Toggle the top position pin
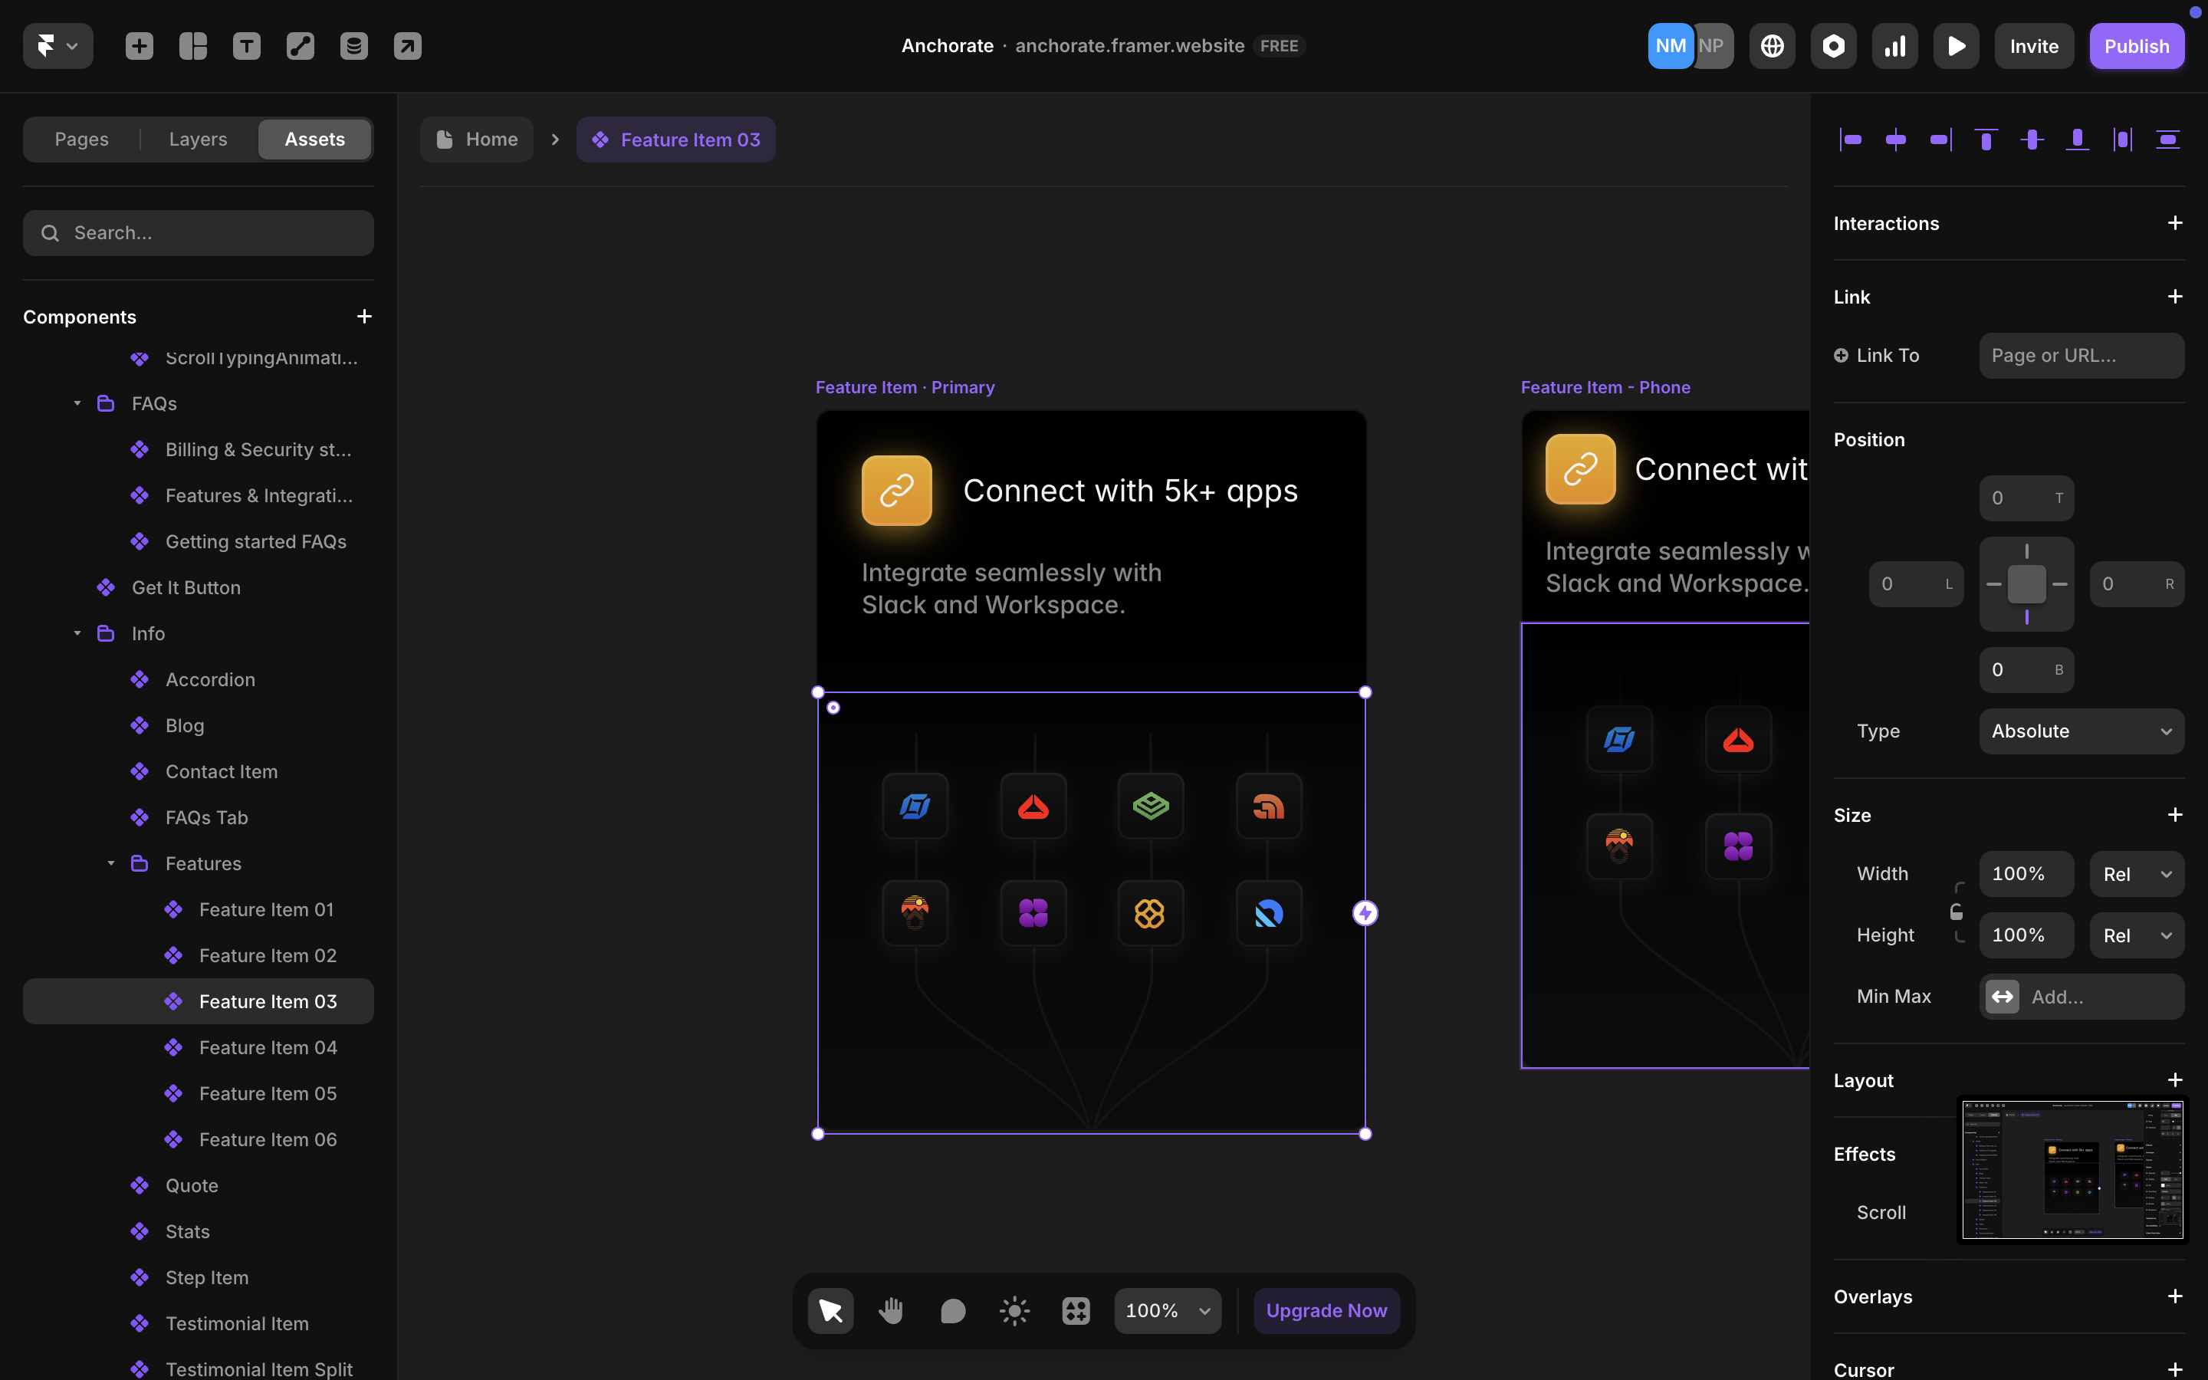Viewport: 2208px width, 1380px height. click(2026, 551)
